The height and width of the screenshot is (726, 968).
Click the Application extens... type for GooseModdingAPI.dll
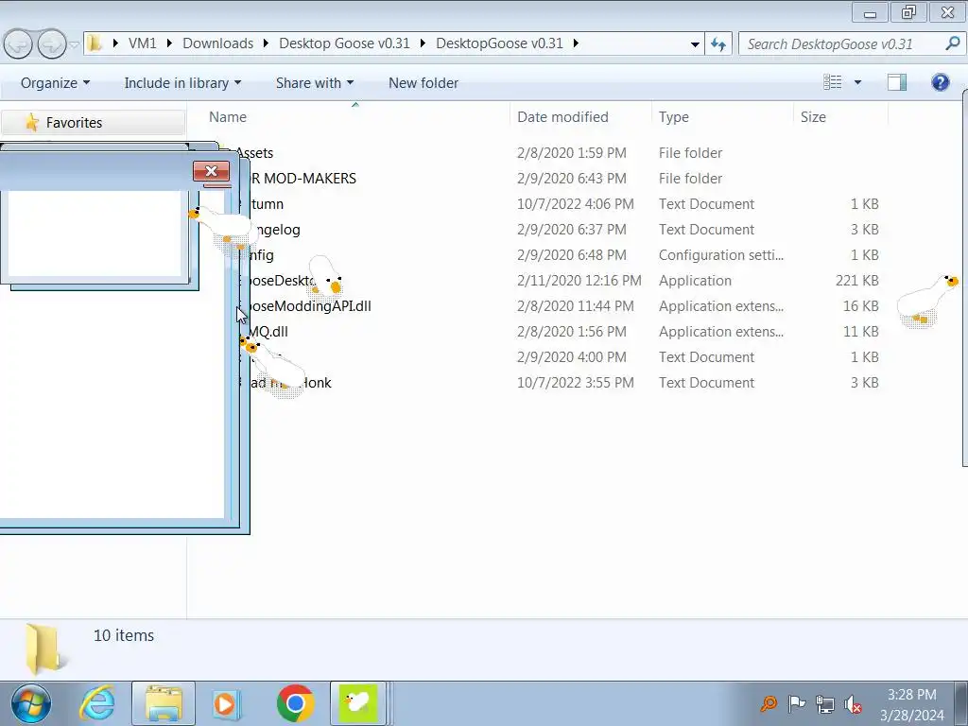(720, 305)
